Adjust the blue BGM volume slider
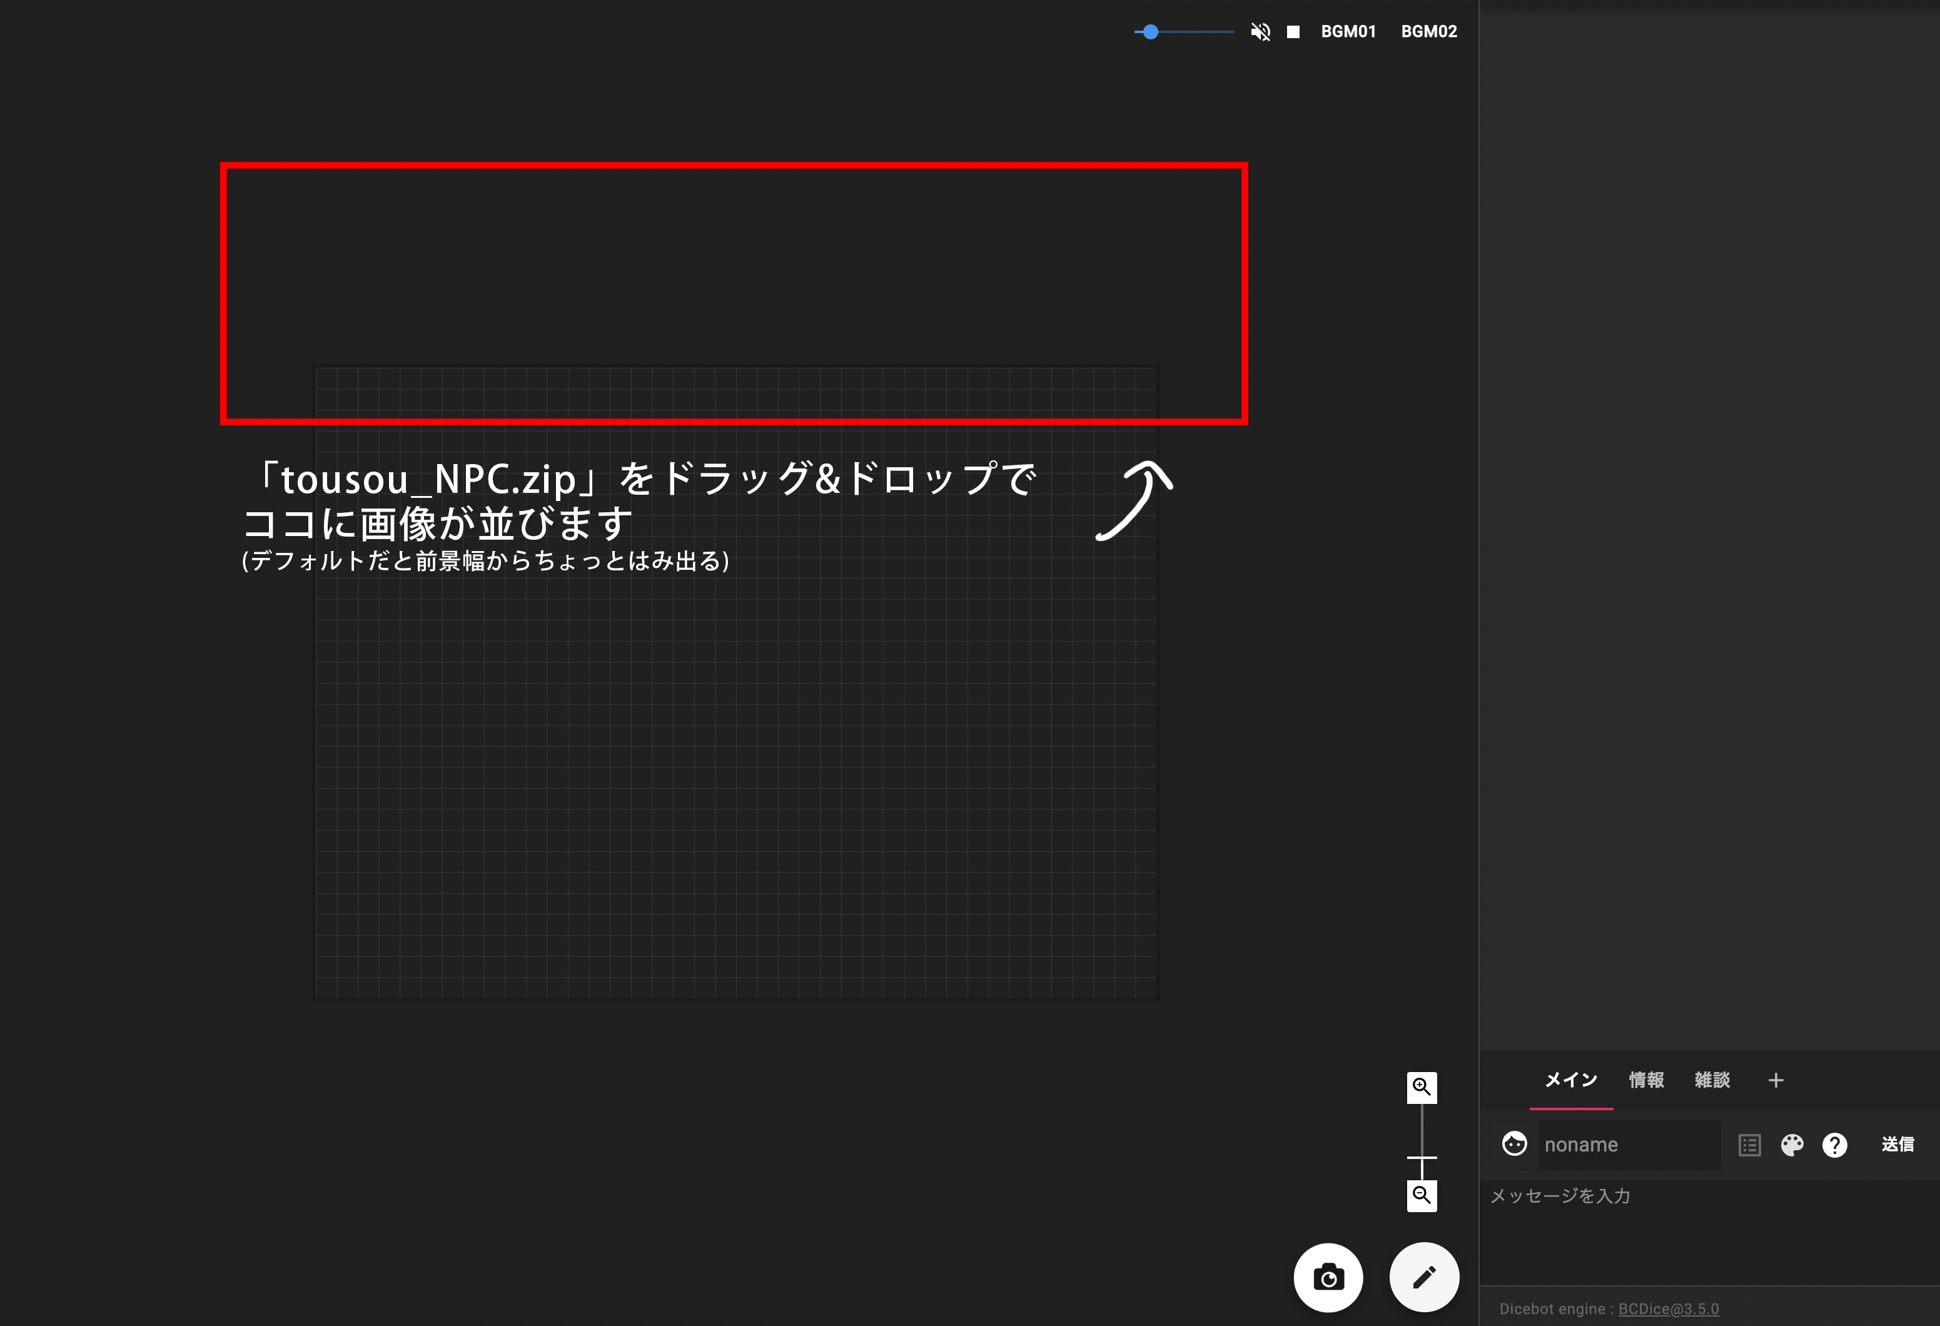The width and height of the screenshot is (1940, 1326). pos(1152,31)
